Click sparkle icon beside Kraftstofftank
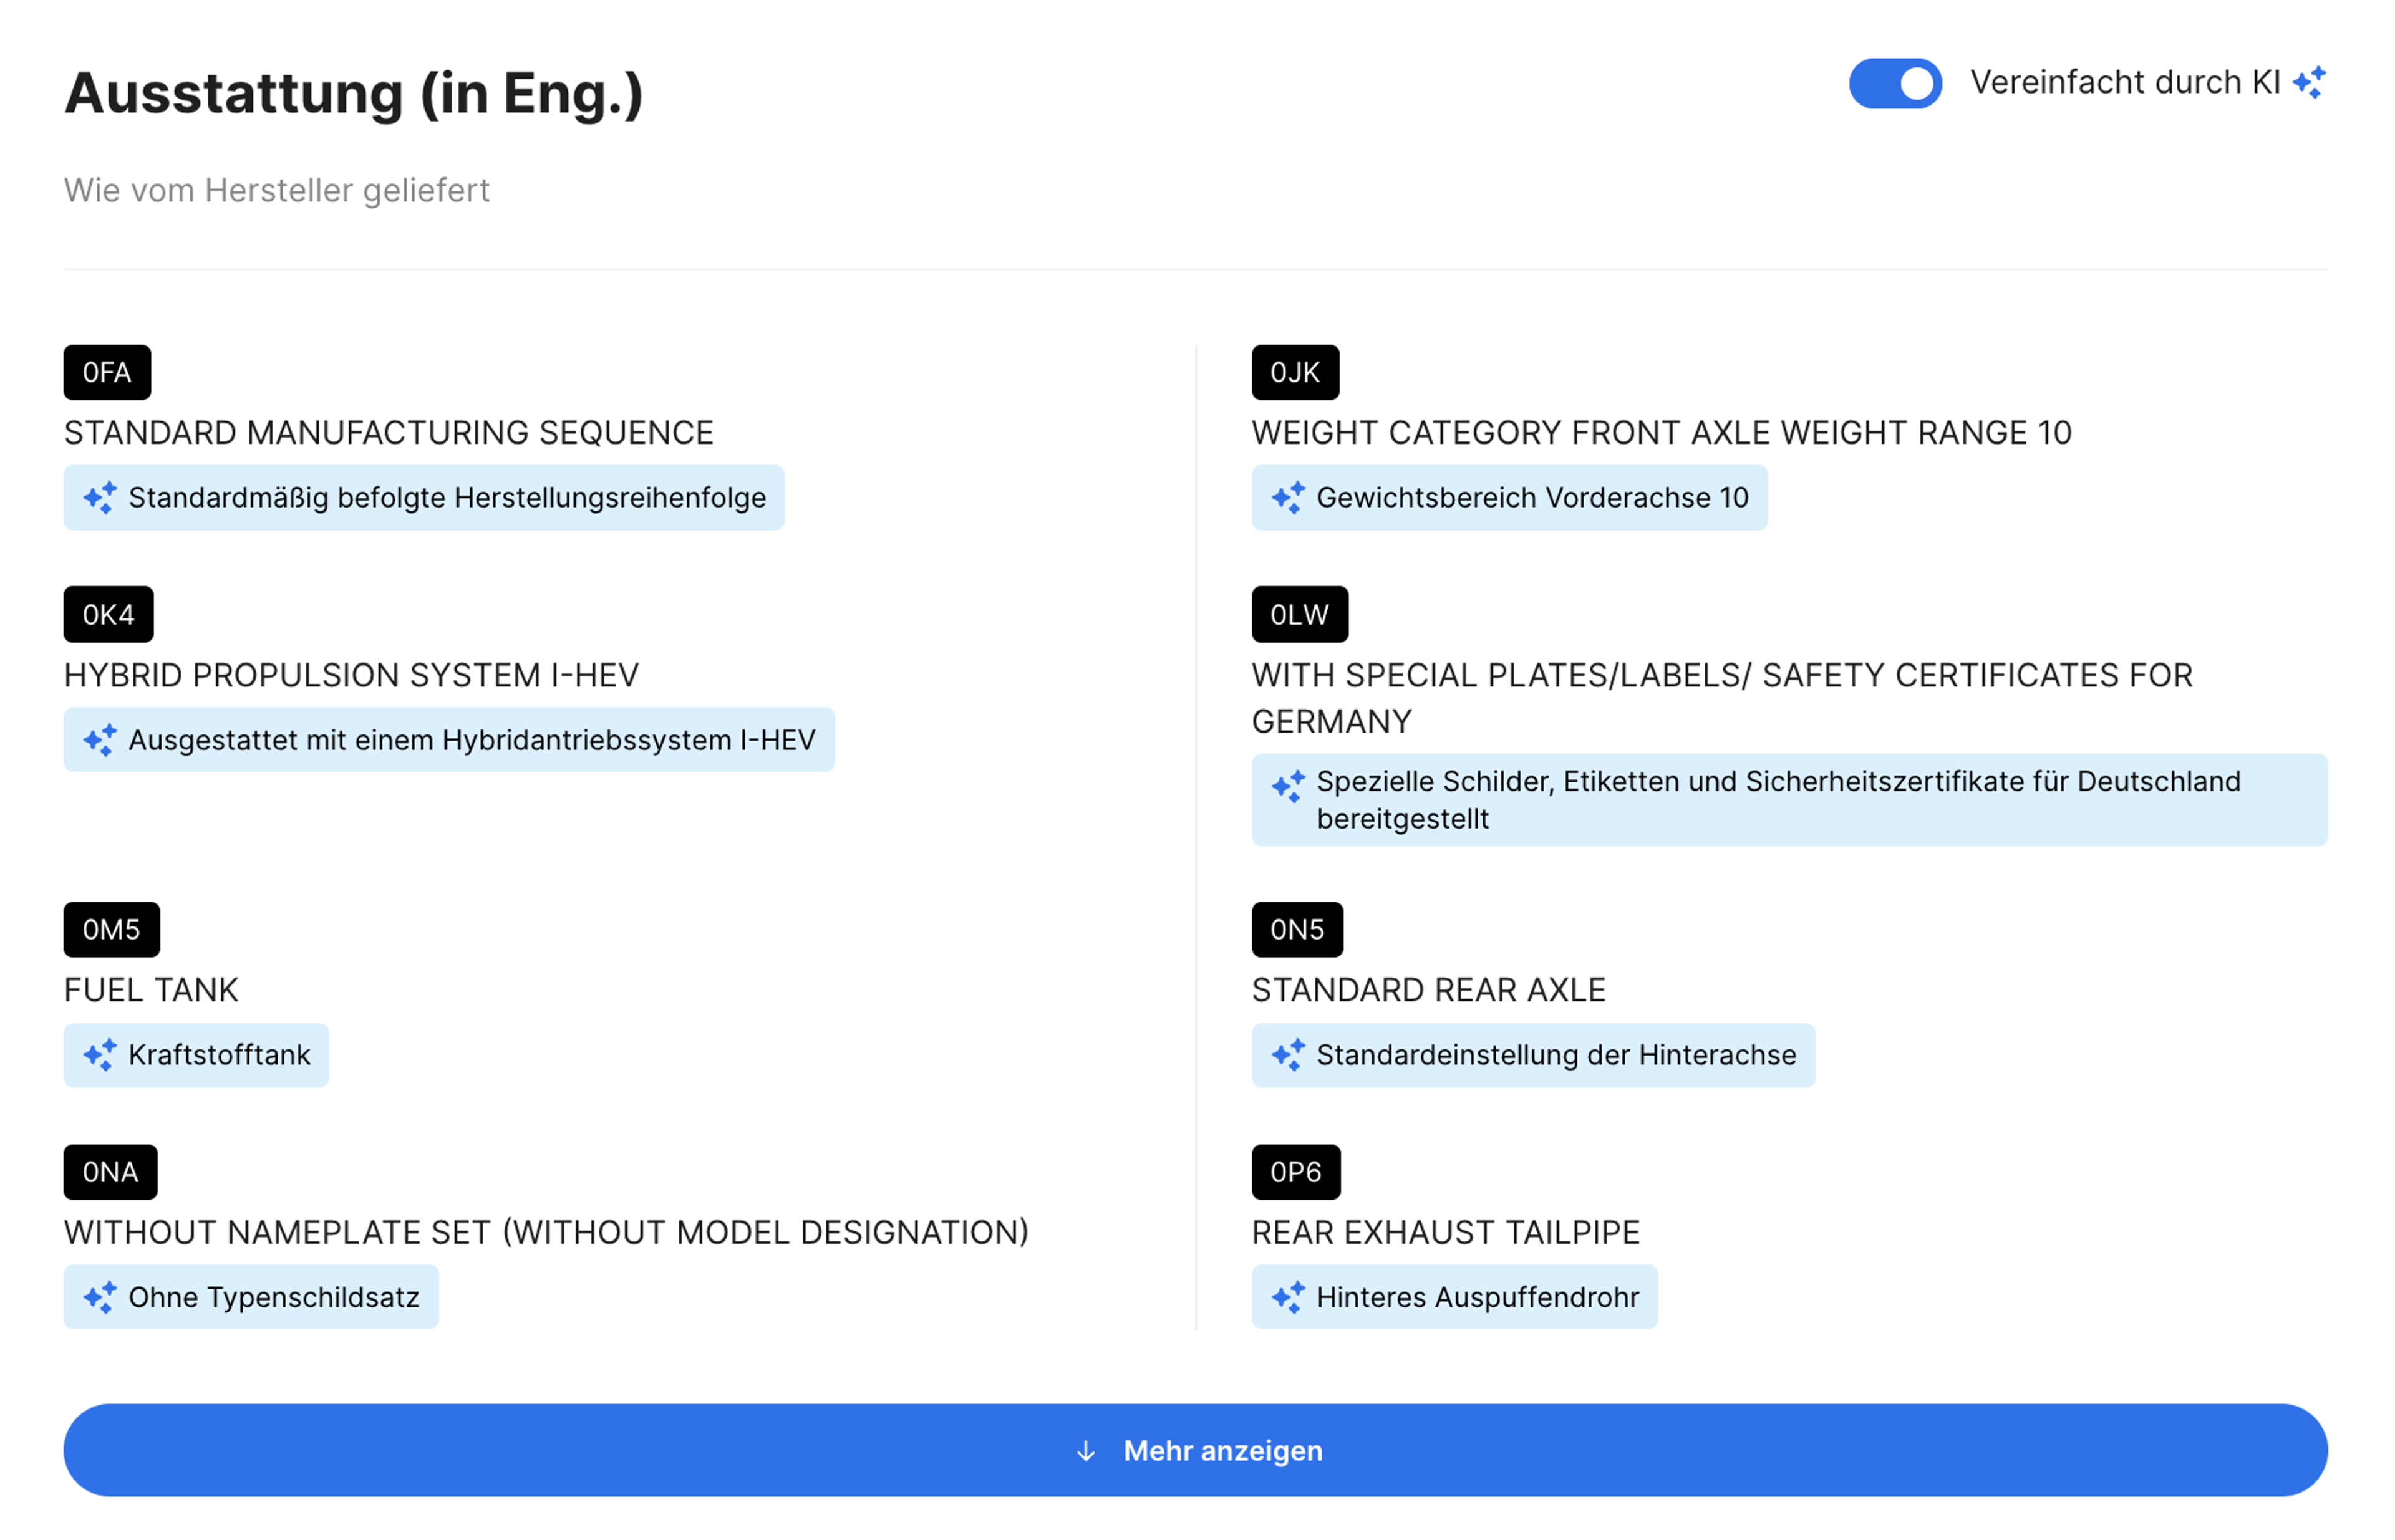Screen dimensions: 2395x1540 (99, 1054)
